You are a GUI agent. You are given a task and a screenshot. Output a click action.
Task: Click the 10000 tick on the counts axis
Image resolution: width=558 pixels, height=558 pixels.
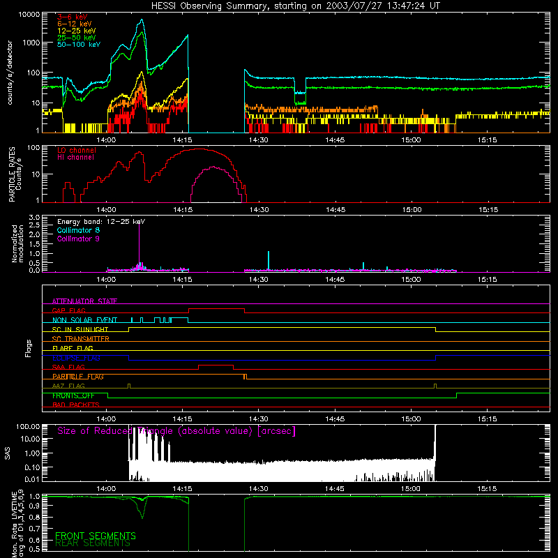29,14
